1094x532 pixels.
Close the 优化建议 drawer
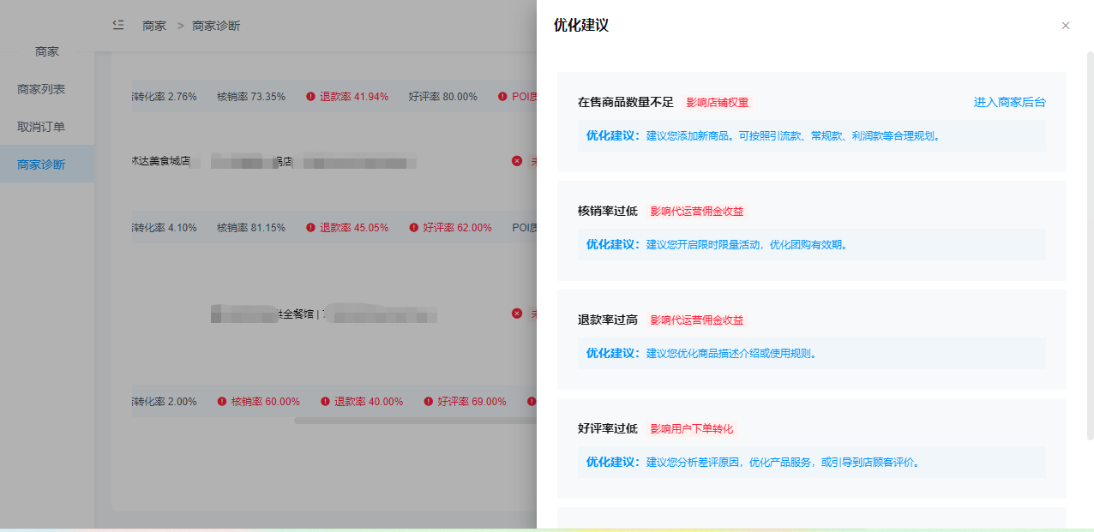tap(1066, 26)
